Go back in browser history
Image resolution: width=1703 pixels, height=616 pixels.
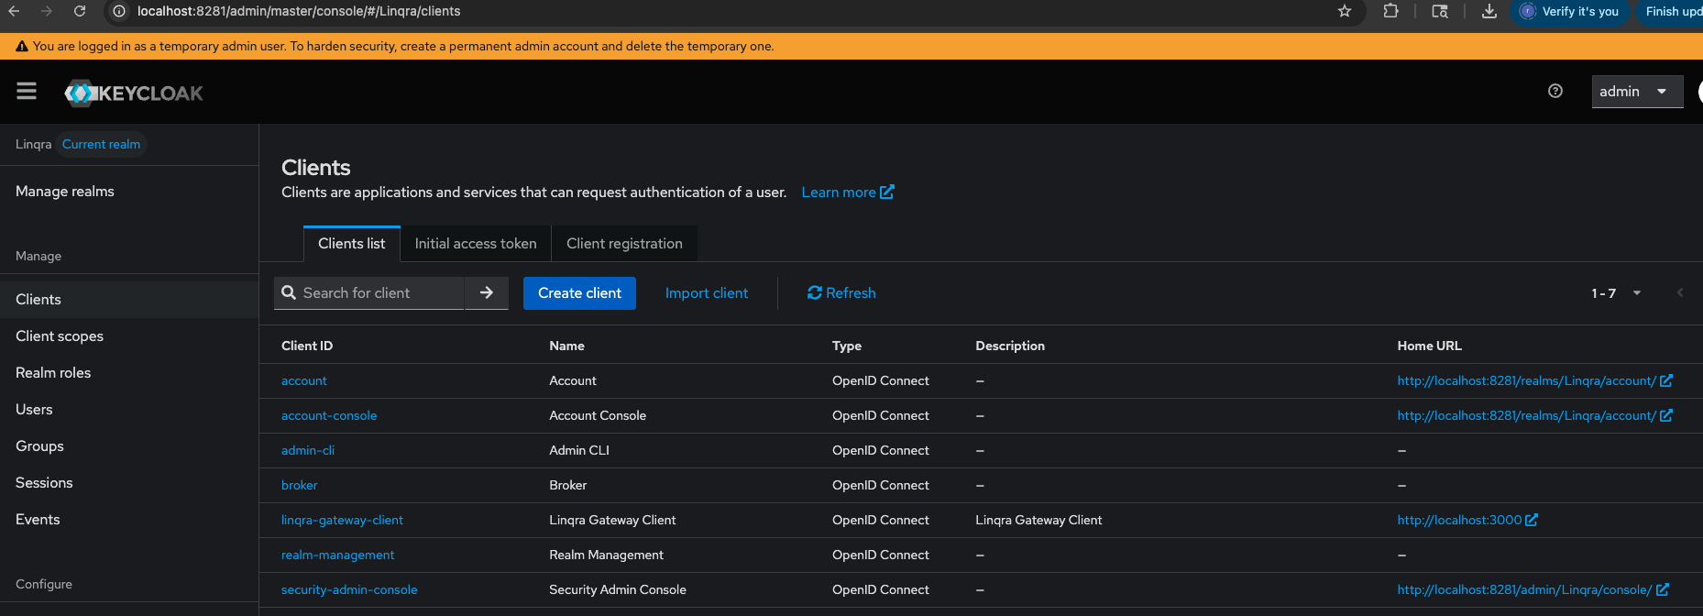pos(14,11)
